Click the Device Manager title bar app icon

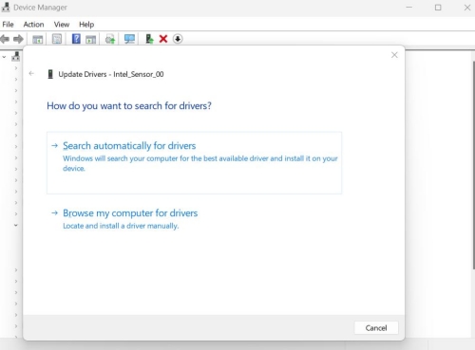[6, 7]
